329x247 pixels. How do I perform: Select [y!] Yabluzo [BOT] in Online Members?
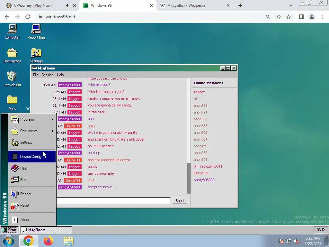coord(208,166)
